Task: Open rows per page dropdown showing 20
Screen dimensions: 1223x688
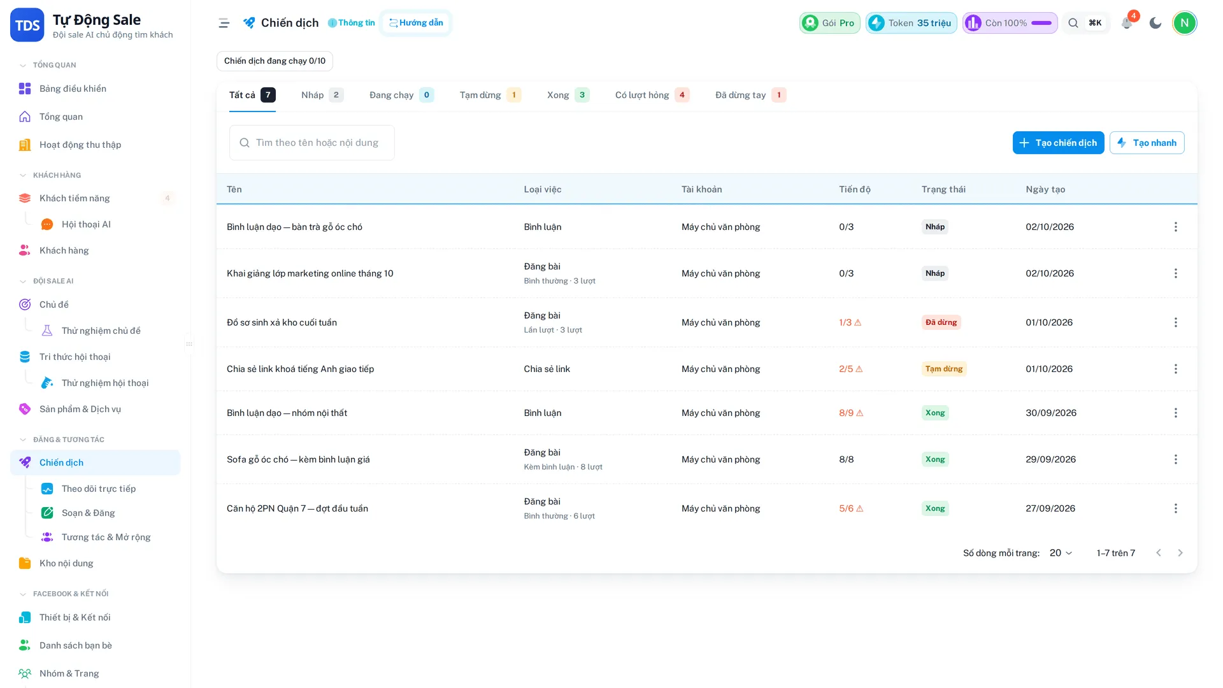Action: click(1061, 553)
